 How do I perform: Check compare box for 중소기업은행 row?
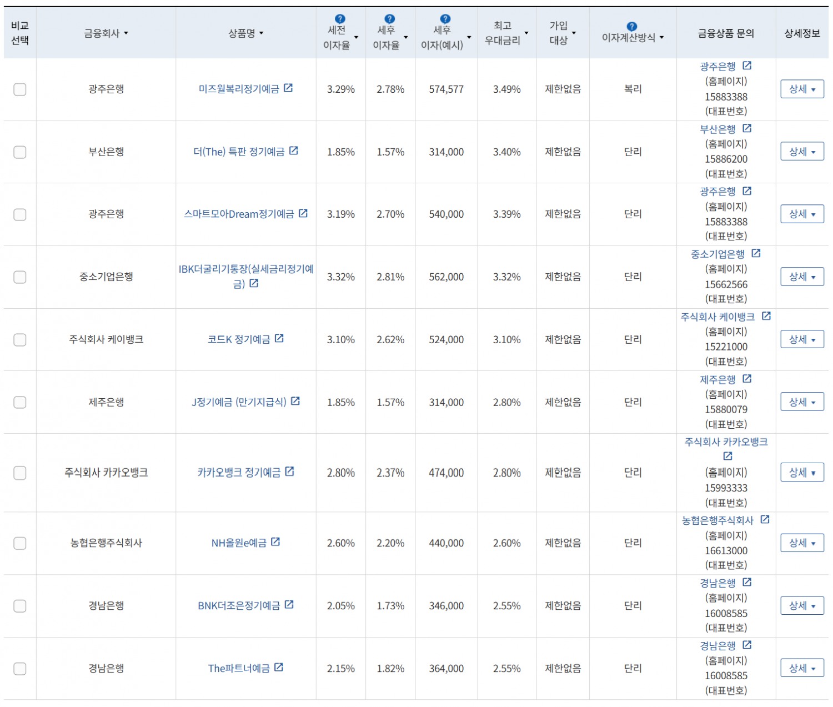tap(20, 277)
